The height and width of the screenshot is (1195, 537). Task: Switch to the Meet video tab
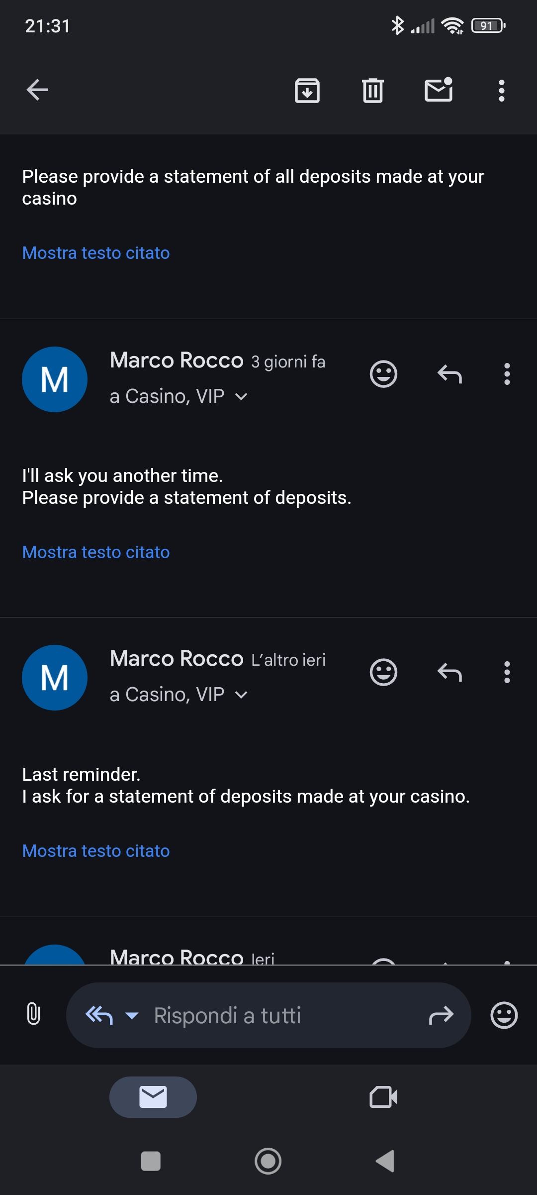tap(383, 1097)
